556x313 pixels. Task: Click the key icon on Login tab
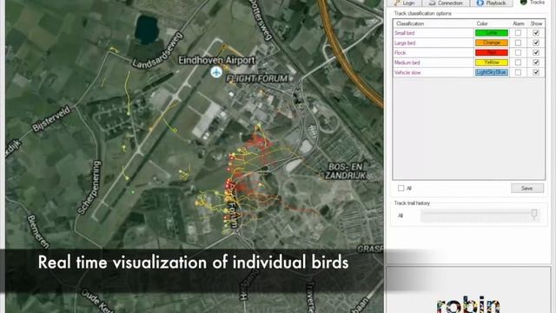tap(397, 3)
